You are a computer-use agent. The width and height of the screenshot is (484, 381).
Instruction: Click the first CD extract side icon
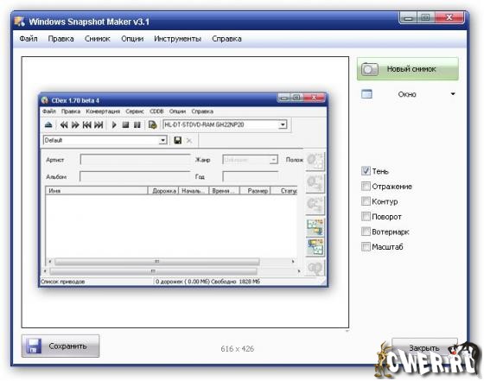315,161
